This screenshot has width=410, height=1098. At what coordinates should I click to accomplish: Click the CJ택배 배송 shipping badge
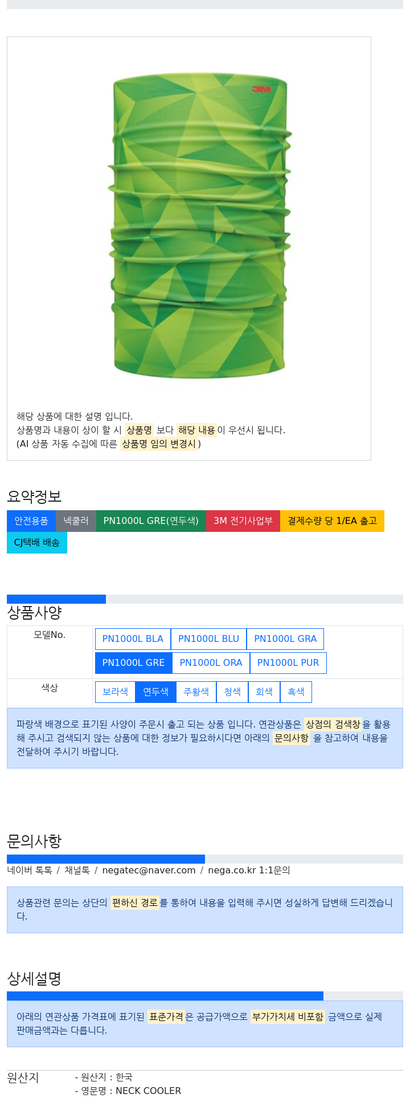37,543
